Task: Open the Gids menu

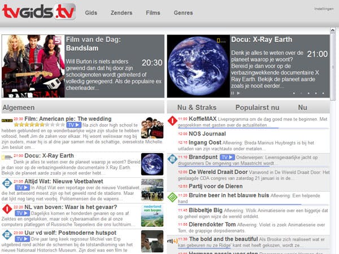Action: point(91,13)
